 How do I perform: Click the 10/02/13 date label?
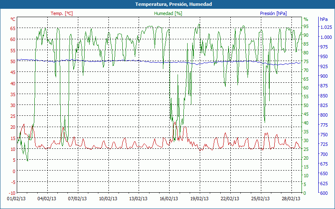[108, 199]
